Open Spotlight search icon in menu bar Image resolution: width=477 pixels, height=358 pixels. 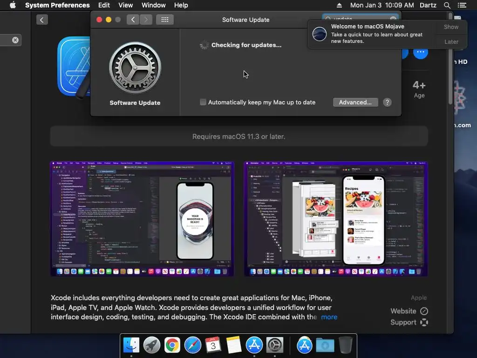(x=447, y=5)
